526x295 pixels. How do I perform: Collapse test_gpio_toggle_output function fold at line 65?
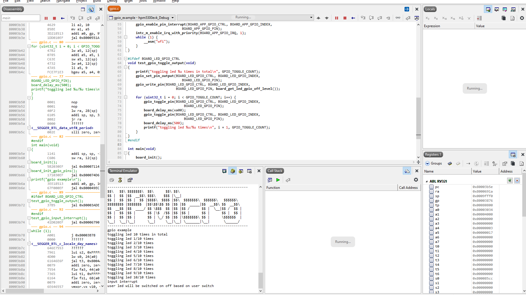[125, 68]
